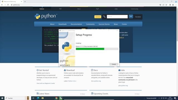Open the Success Stories menu item
178x100 pixels.
pos(104,24)
